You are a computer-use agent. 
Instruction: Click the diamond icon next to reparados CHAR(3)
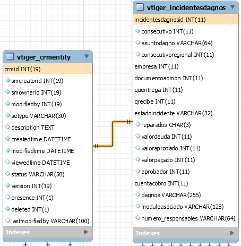pyautogui.click(x=137, y=124)
